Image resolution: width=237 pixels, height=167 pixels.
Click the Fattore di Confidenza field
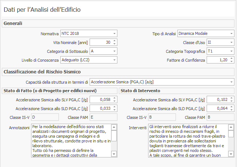[x=217, y=59]
